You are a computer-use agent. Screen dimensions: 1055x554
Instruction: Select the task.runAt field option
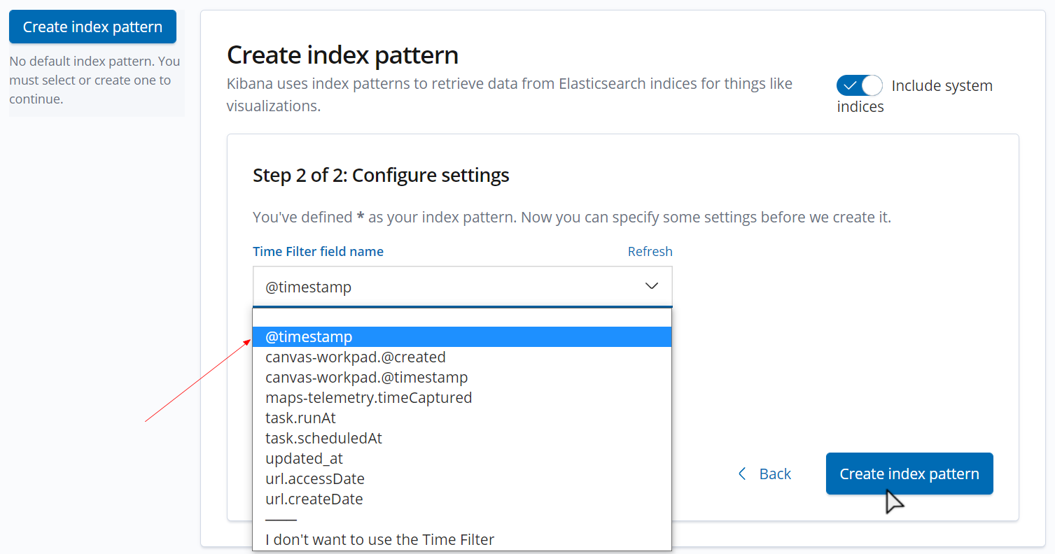click(300, 418)
